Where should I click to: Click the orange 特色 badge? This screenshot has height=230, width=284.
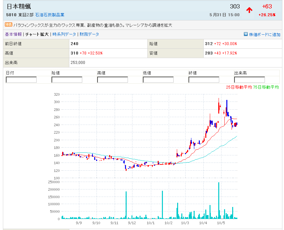[x=8, y=25]
